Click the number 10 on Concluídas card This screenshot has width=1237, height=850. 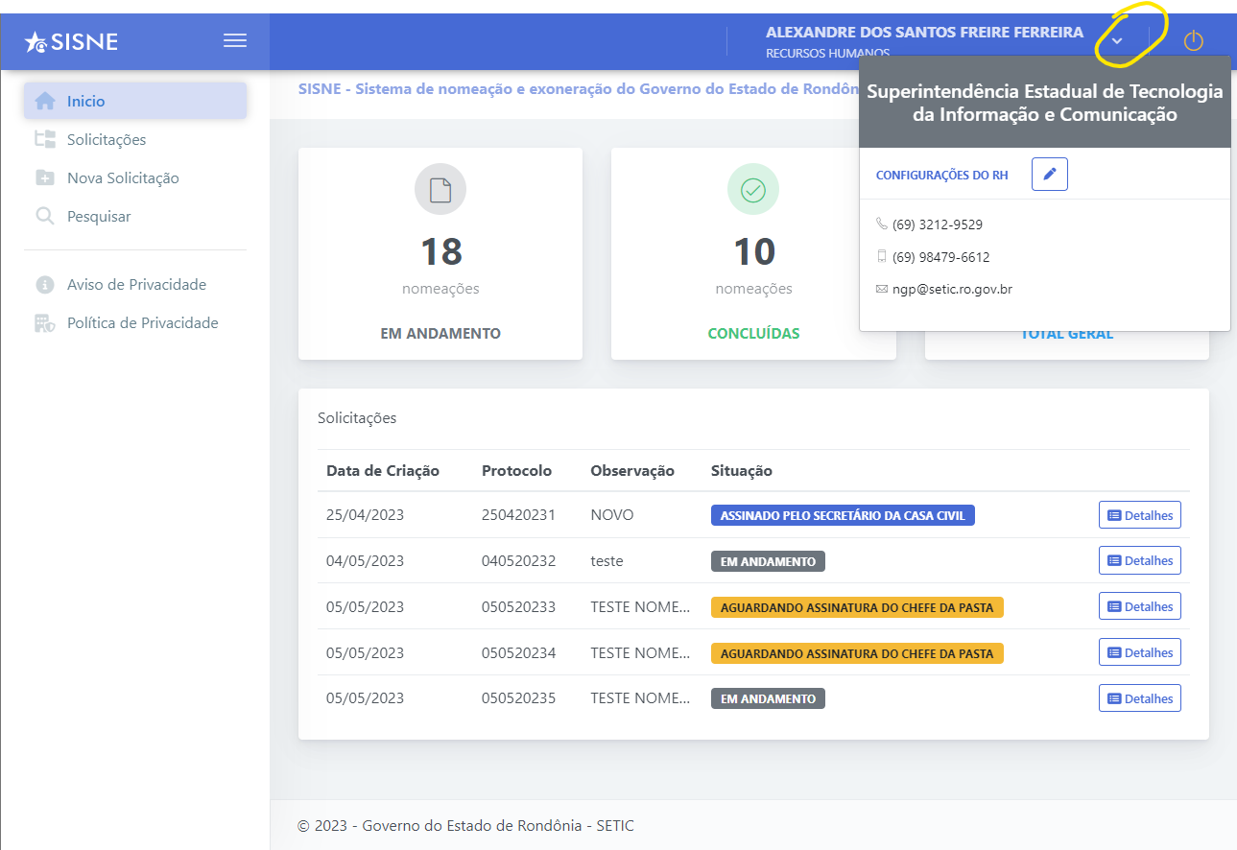pyautogui.click(x=753, y=252)
